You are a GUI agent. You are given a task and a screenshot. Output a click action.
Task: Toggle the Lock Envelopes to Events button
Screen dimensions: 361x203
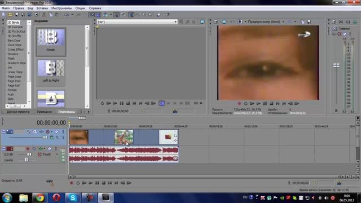coord(116,15)
